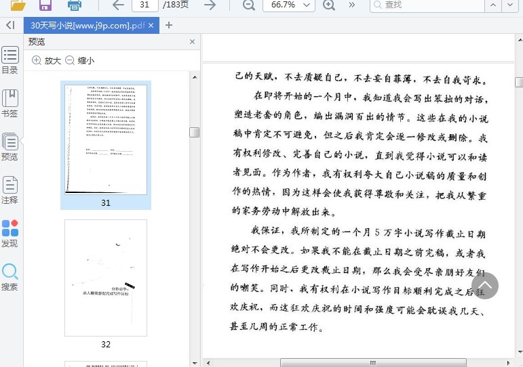Open the 书签 bookmarks panel
The image size is (523, 367).
click(x=9, y=104)
